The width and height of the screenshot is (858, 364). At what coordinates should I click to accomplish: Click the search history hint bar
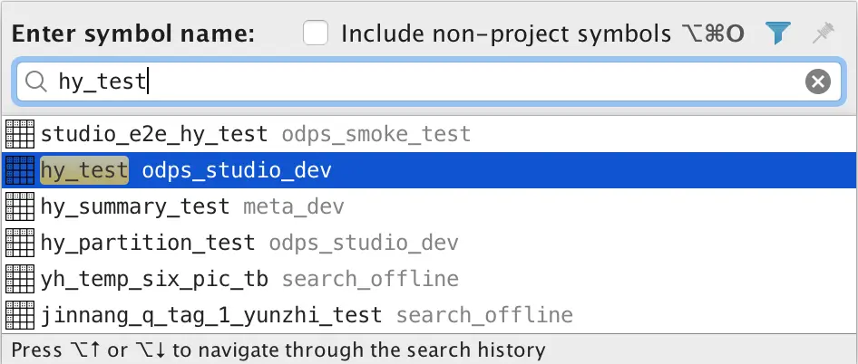pos(279,350)
